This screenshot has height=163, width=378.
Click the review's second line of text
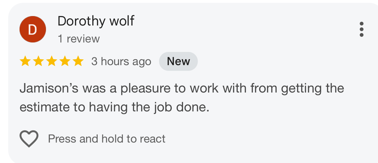point(114,107)
